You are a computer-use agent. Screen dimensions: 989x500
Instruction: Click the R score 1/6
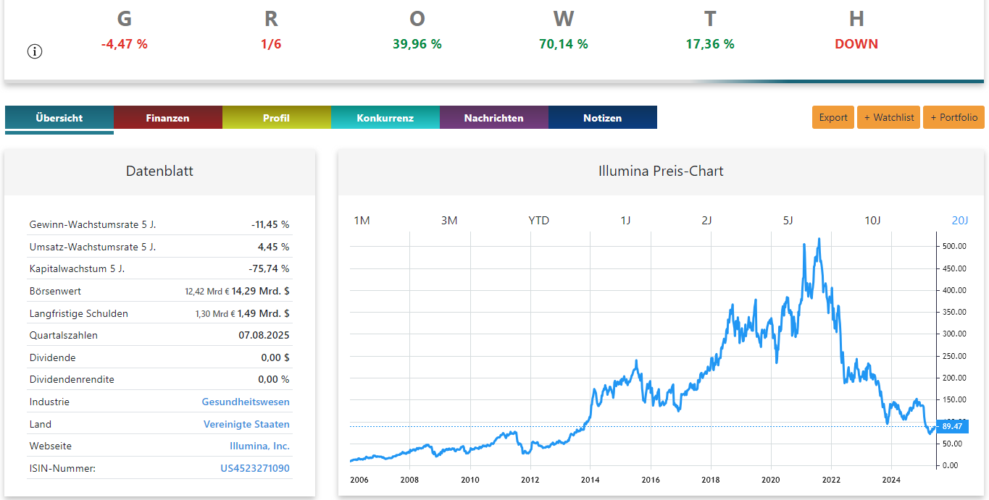(x=271, y=44)
